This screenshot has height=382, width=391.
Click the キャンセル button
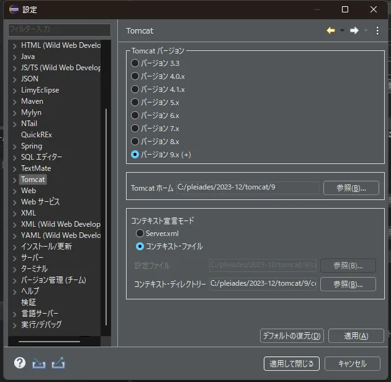tap(353, 363)
